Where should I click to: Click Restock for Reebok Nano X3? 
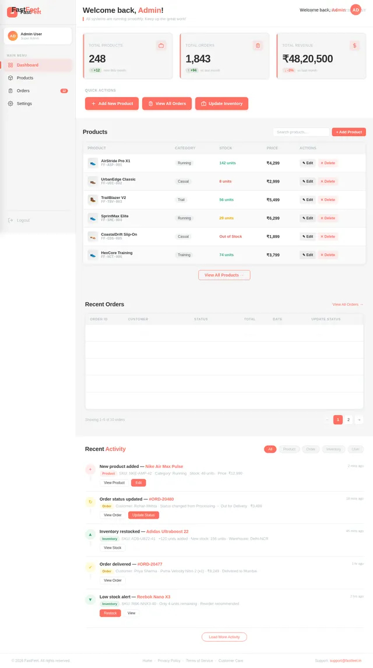tap(110, 613)
